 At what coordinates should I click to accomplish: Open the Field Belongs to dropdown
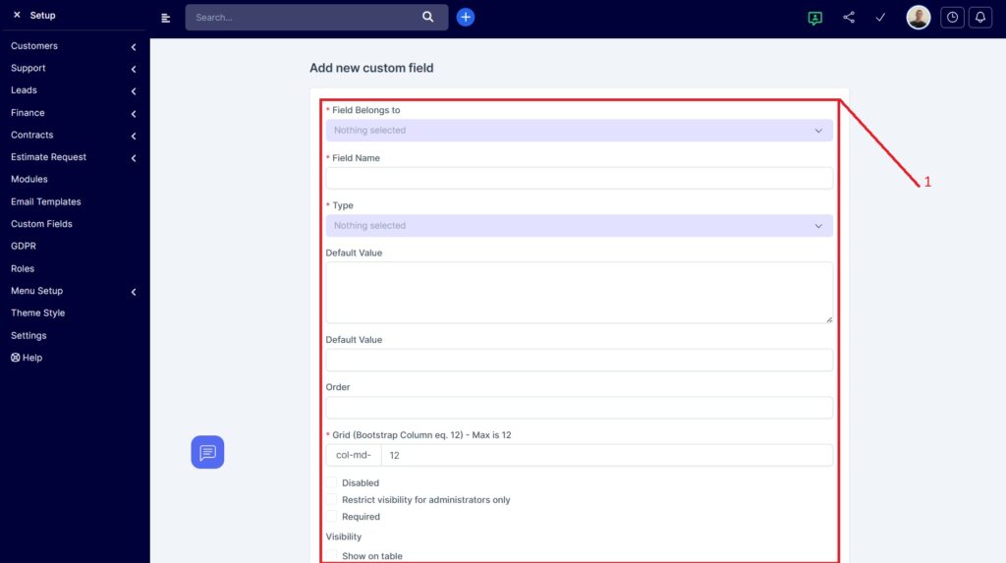pyautogui.click(x=579, y=130)
